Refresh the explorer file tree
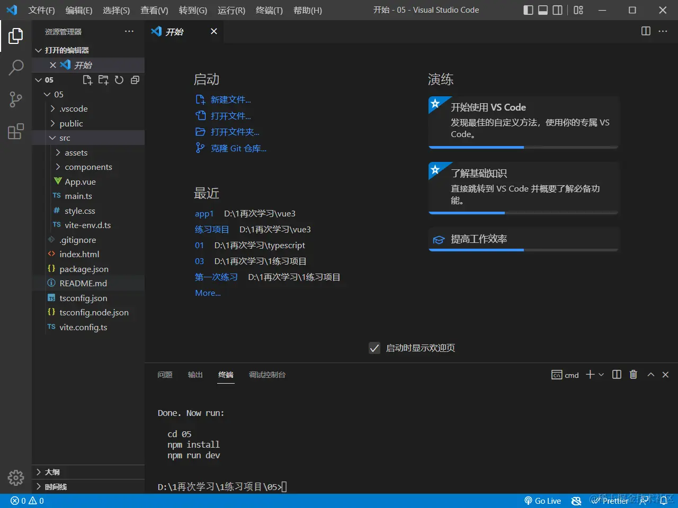This screenshot has width=678, height=508. point(119,80)
